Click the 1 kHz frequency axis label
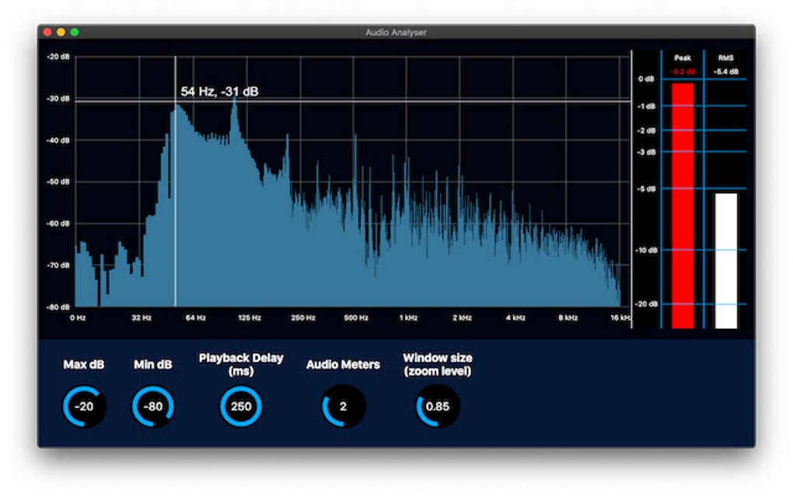Viewport: 793px width, 496px height. 410,318
